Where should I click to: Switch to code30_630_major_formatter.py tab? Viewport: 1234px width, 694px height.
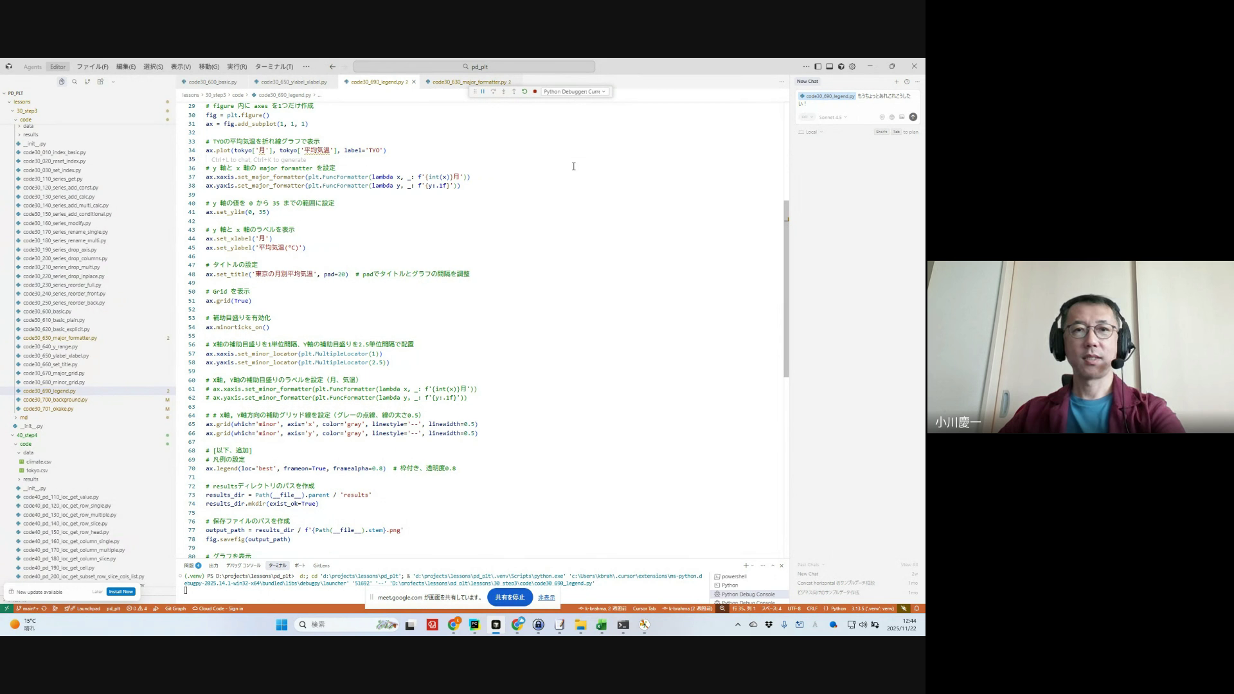469,82
